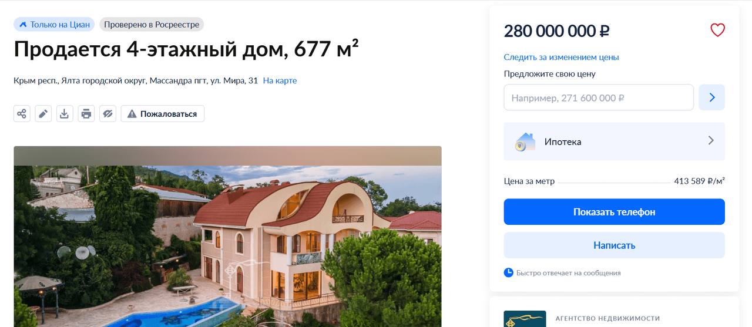Image resolution: width=752 pixels, height=327 pixels.
Task: Click the clock icon near fast reply
Action: [x=509, y=272]
